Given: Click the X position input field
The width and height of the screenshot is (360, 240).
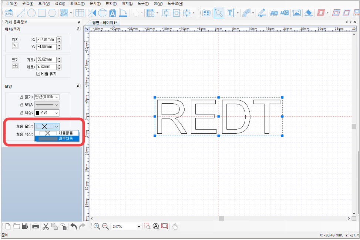Looking at the screenshot, I should click(46, 40).
